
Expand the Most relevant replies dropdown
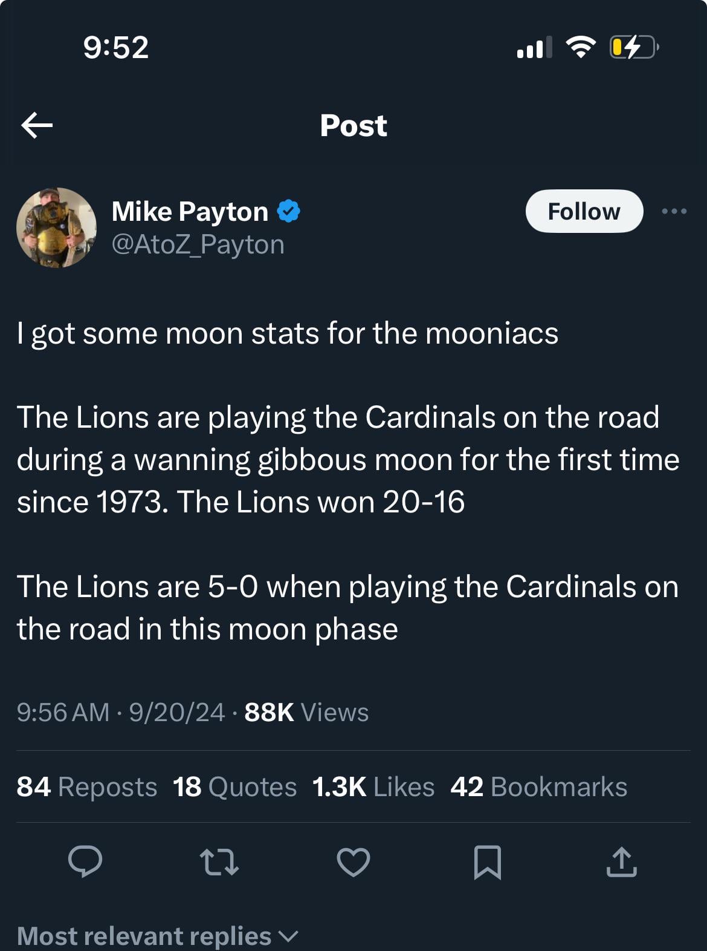pos(145,935)
